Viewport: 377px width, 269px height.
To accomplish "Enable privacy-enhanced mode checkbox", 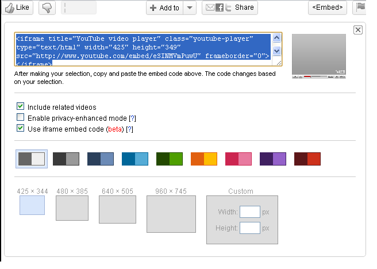I will click(21, 117).
